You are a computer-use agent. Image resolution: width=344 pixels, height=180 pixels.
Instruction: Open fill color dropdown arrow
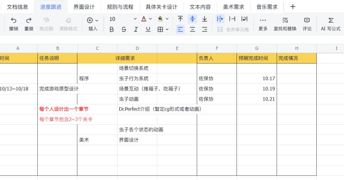167,19
